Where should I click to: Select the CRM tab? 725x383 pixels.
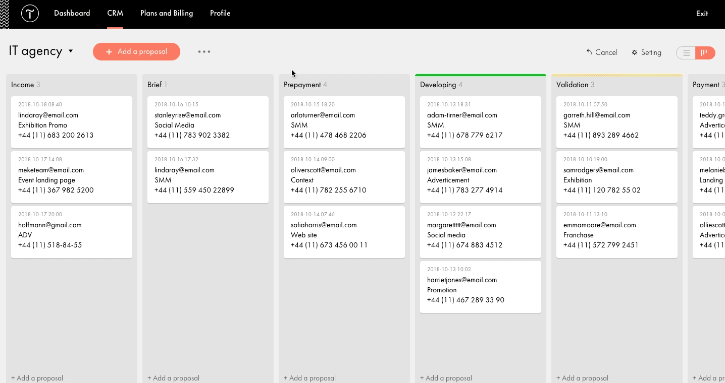pyautogui.click(x=115, y=13)
